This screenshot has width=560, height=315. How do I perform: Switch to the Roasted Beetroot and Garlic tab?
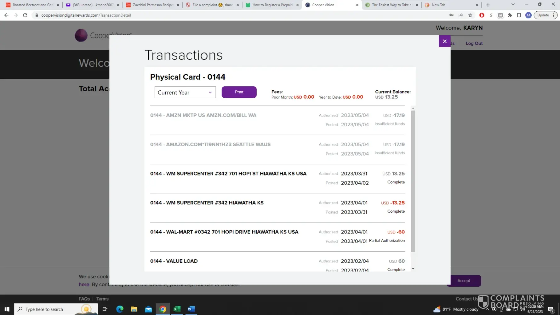[32, 5]
